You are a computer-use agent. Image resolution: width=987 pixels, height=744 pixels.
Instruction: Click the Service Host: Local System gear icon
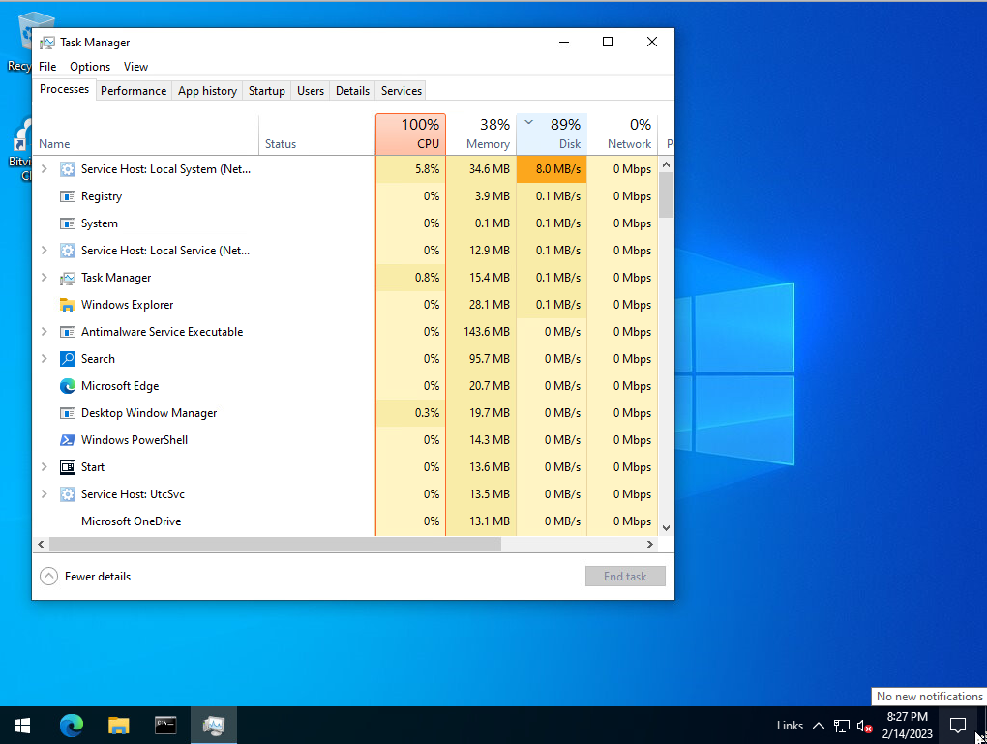(68, 169)
